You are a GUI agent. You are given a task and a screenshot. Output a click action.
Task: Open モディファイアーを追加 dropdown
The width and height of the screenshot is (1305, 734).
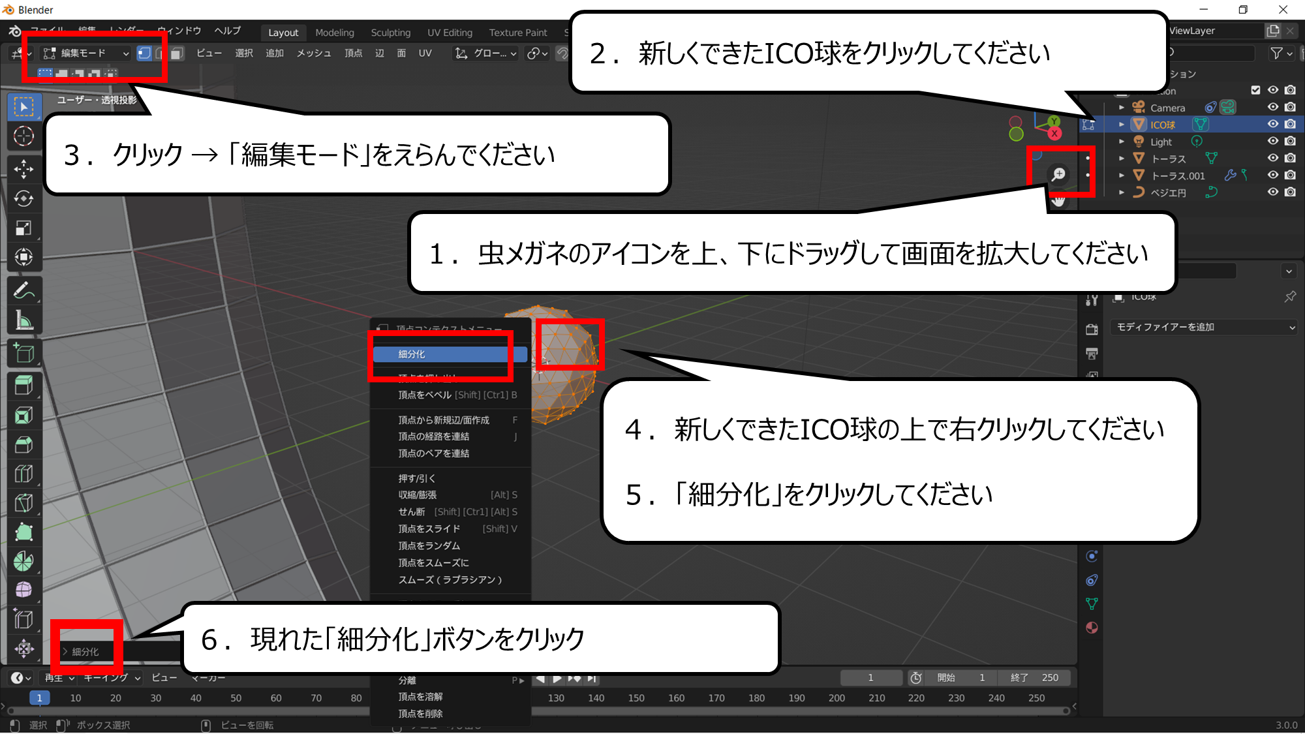point(1205,327)
